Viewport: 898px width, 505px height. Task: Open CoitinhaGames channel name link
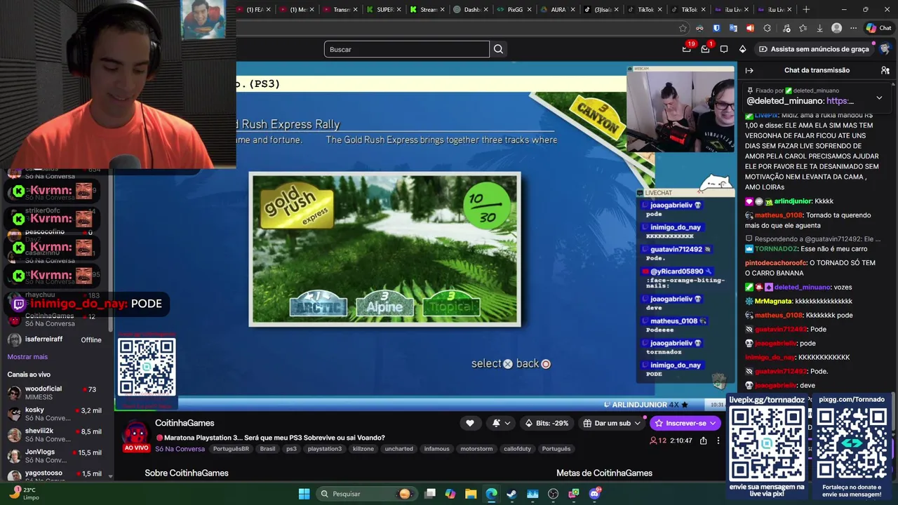185,423
